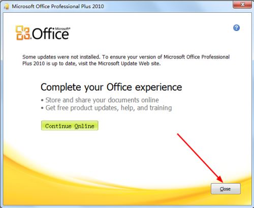Close the window with the red X
254x208 pixels.
point(242,5)
